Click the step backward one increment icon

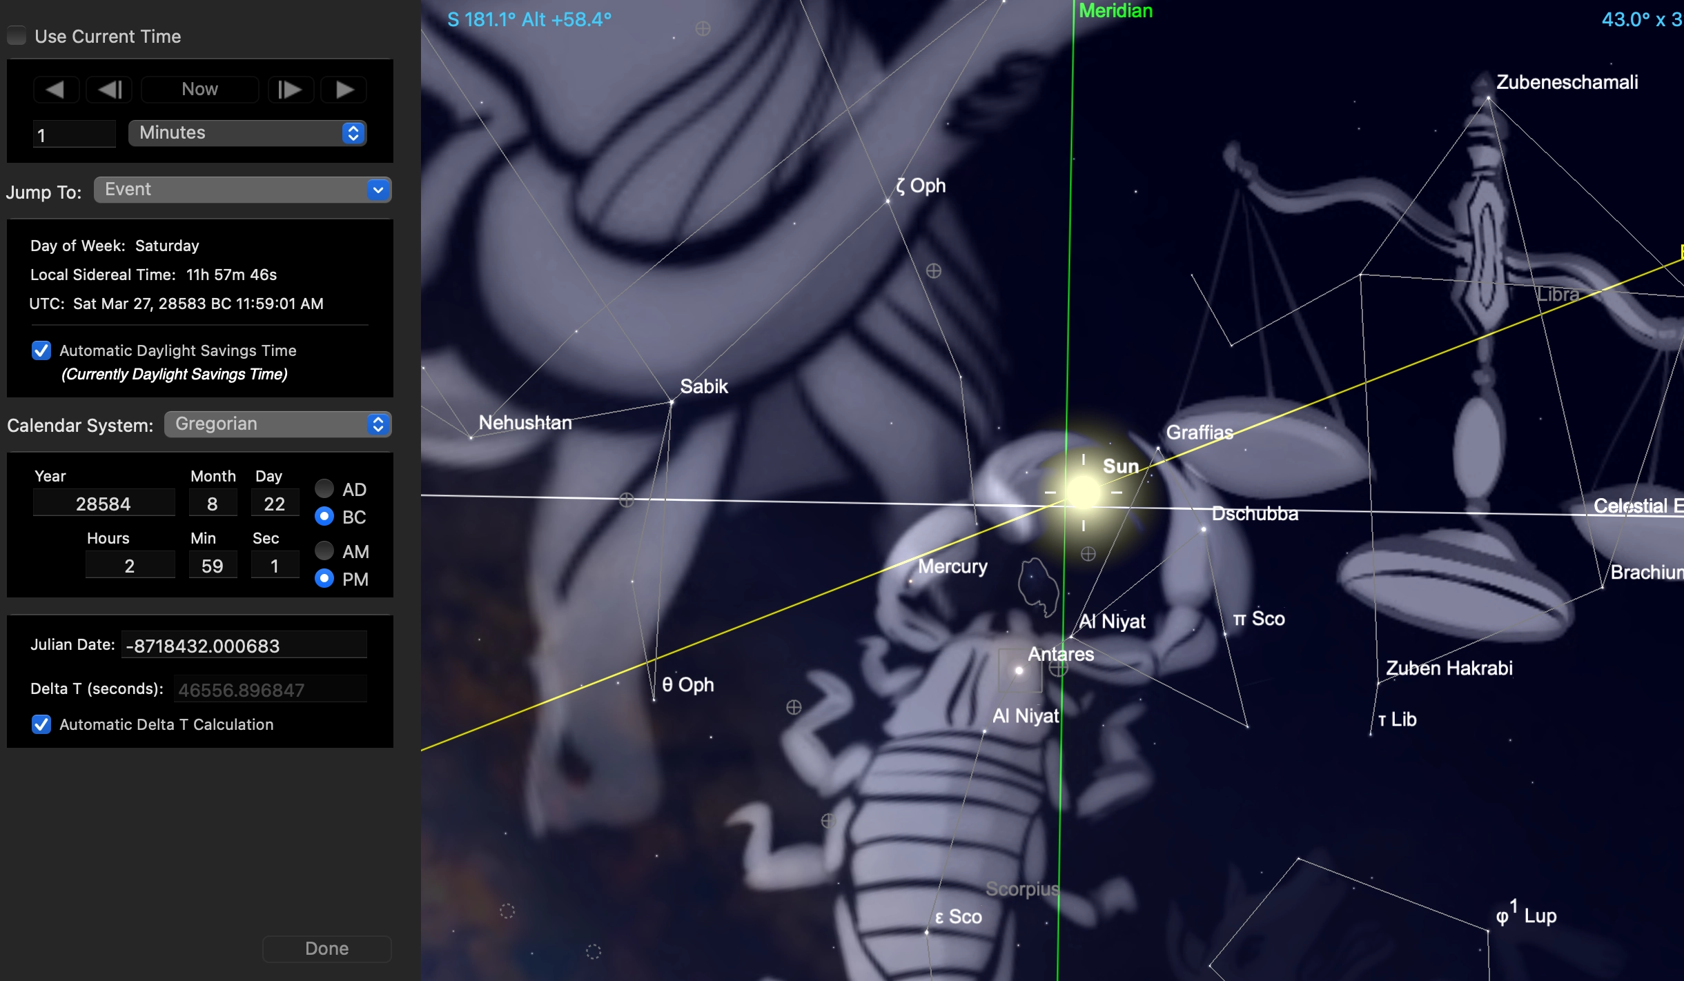click(110, 90)
